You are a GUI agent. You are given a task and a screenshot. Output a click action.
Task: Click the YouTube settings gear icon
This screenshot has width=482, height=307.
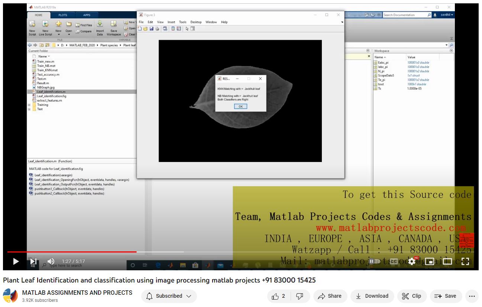(412, 261)
